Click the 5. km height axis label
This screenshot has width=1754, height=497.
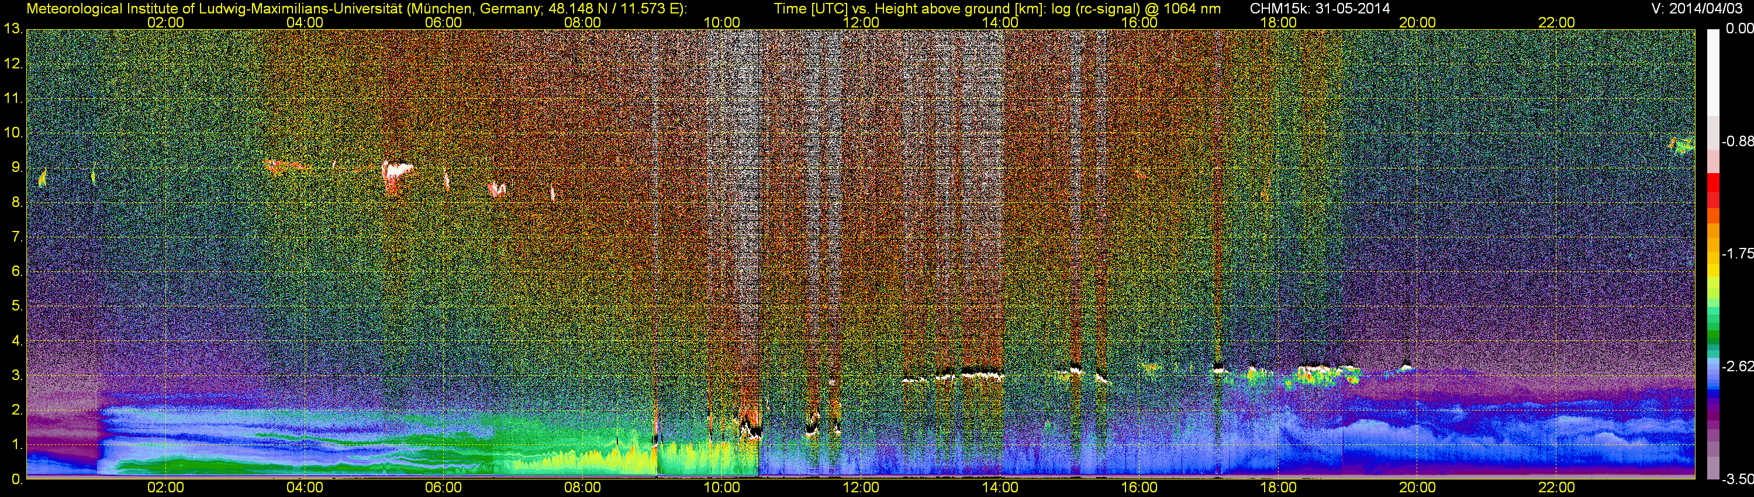(18, 306)
